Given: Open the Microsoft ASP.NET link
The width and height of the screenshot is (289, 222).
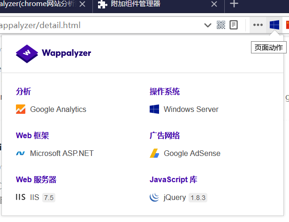Looking at the screenshot, I should (62, 154).
